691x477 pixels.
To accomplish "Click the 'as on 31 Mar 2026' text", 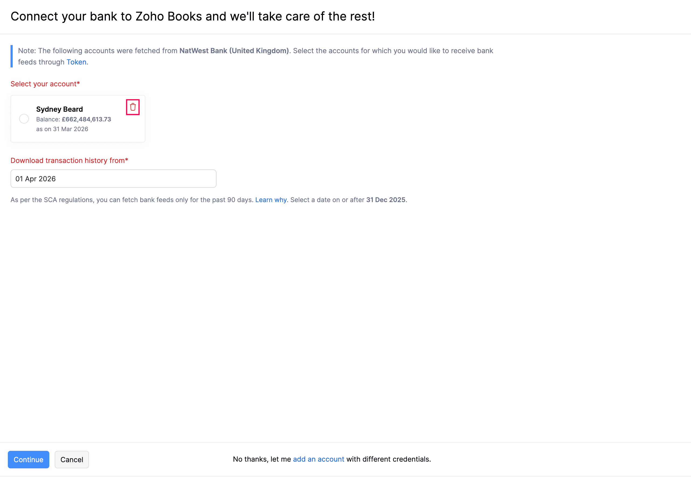I will click(x=62, y=129).
